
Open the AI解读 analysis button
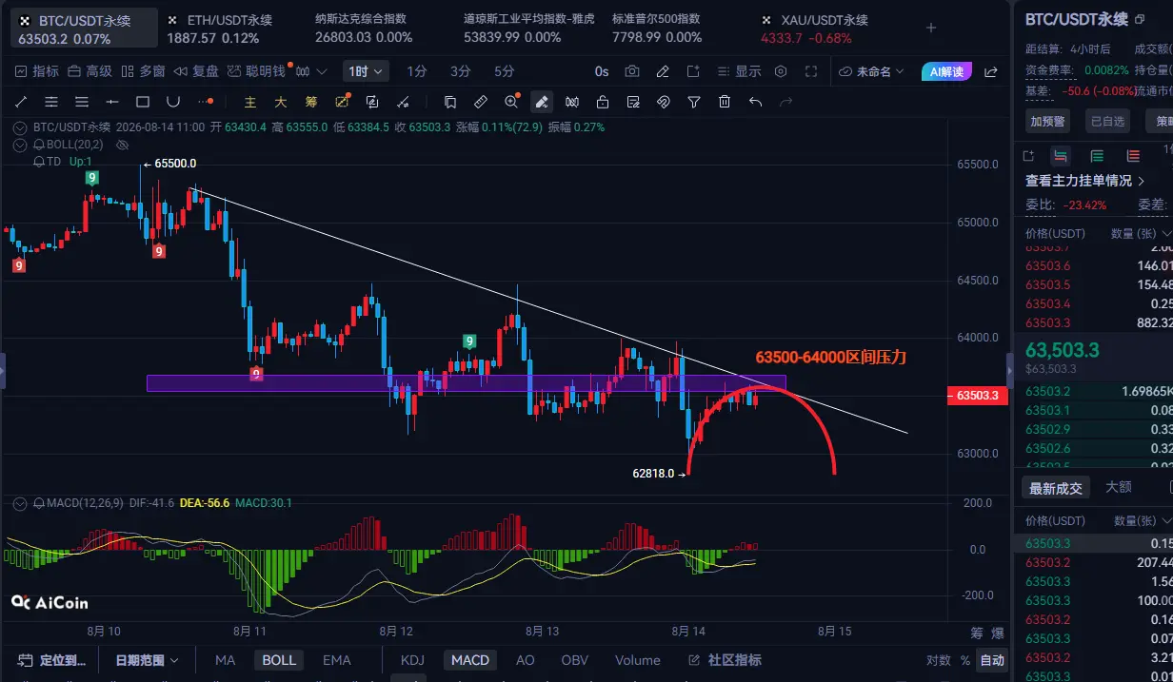tap(947, 71)
